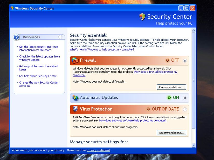Click Recommendations in the Firewall section
This screenshot has width=214, height=160.
coord(171,87)
